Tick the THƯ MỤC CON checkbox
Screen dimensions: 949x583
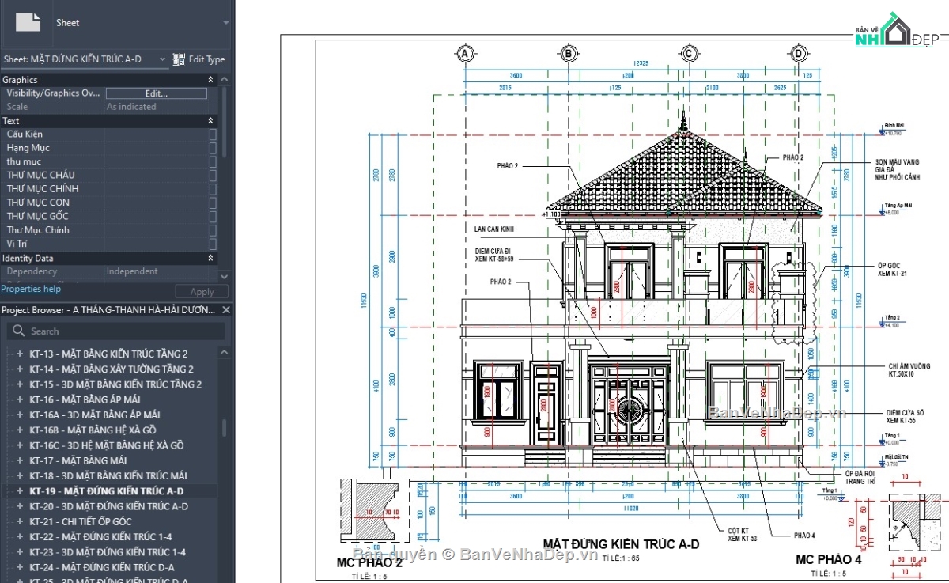click(x=213, y=203)
